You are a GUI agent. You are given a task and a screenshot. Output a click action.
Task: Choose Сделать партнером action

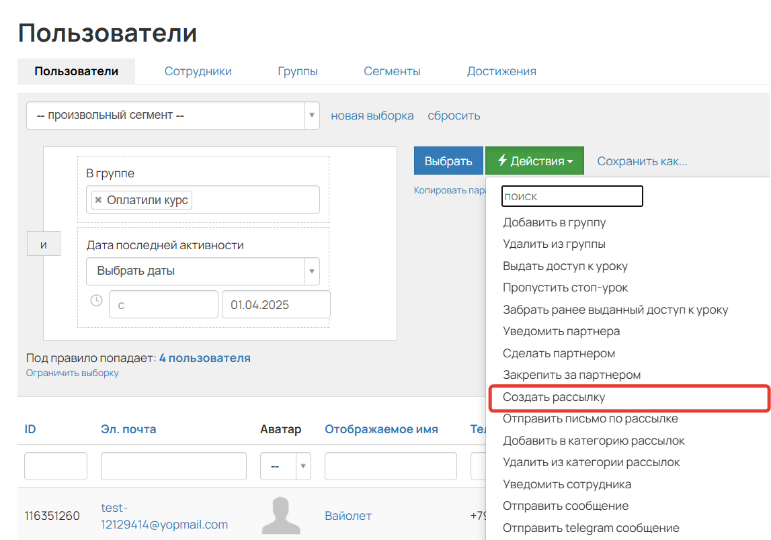(x=559, y=354)
